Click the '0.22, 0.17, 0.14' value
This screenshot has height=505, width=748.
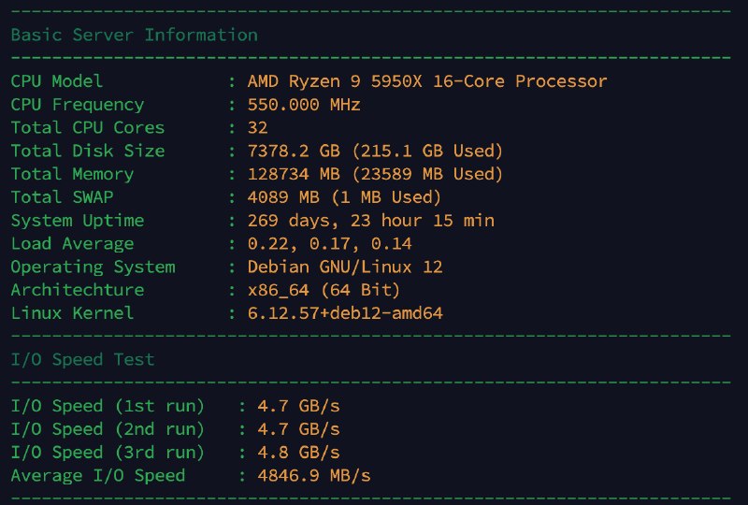(x=329, y=244)
